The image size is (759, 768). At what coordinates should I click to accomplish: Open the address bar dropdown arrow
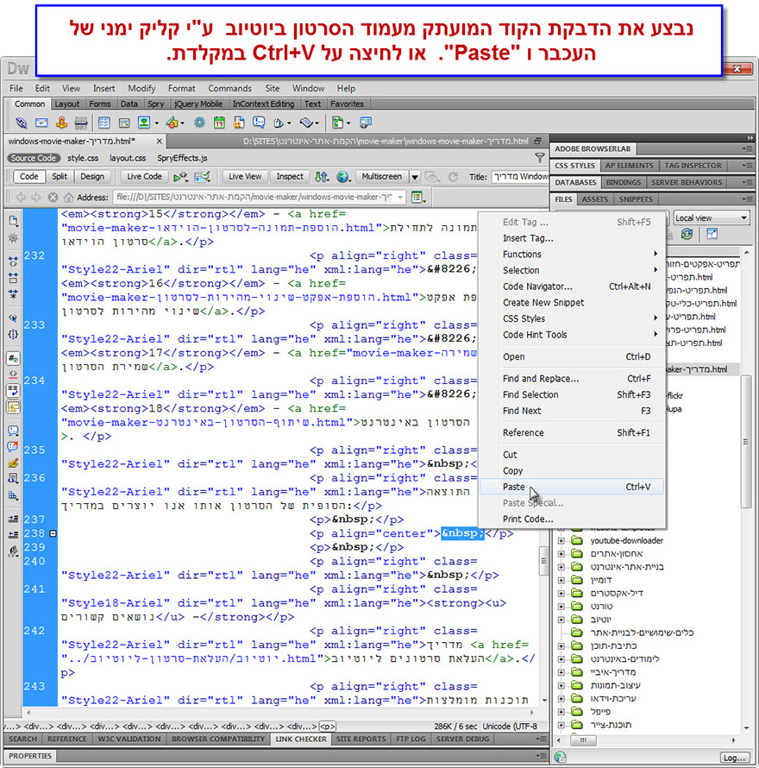click(400, 198)
